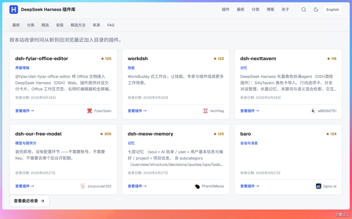Select the 最新 tab in the sub-navigation bar
The height and width of the screenshot is (219, 352).
[16, 25]
